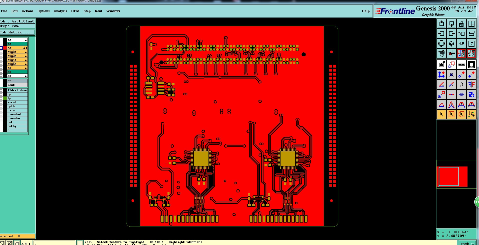
Task: Toggle the checkbox for layer drl
Action: click(1, 81)
